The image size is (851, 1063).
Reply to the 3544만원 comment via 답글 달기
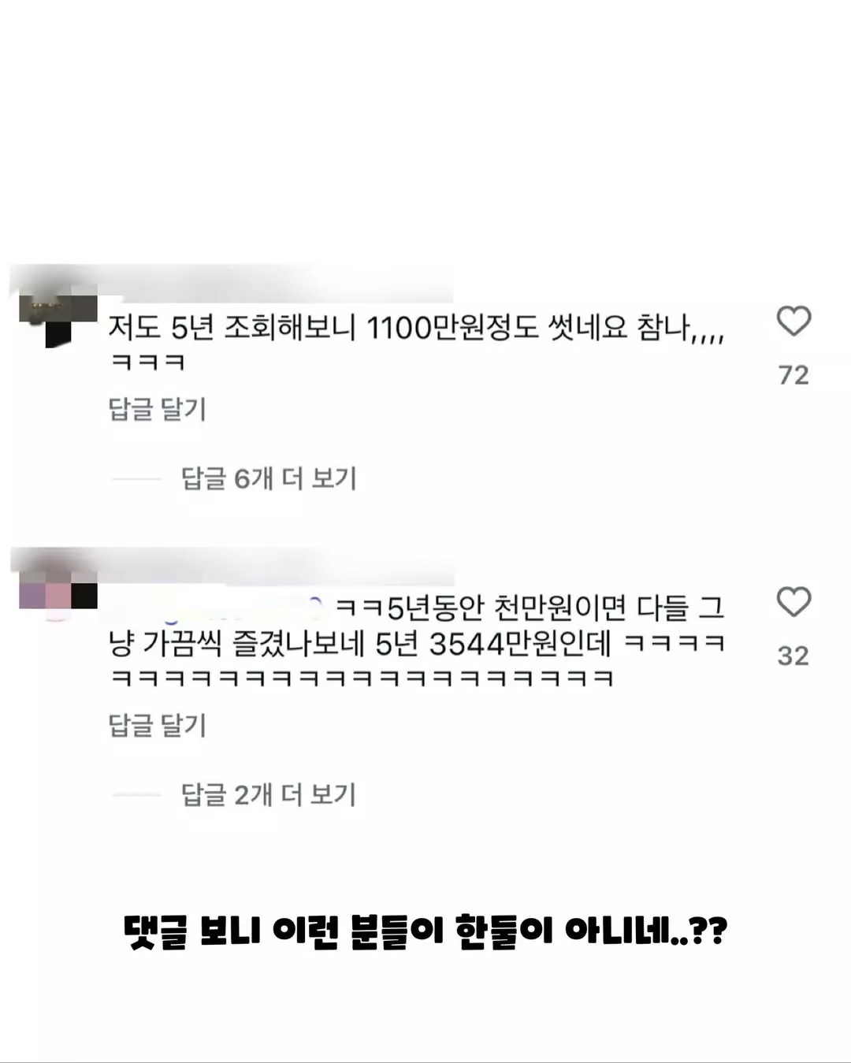157,725
